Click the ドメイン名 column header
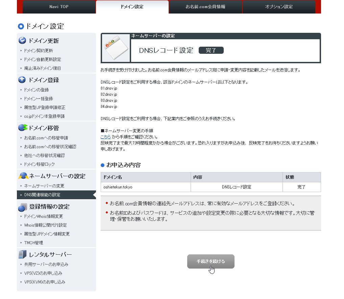The height and width of the screenshot is (299, 344). tap(146, 177)
